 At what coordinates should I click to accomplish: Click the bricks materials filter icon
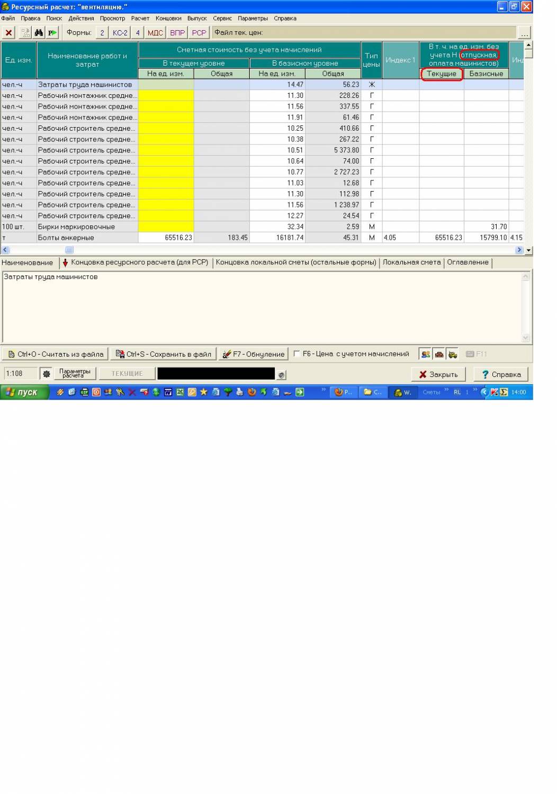point(439,354)
